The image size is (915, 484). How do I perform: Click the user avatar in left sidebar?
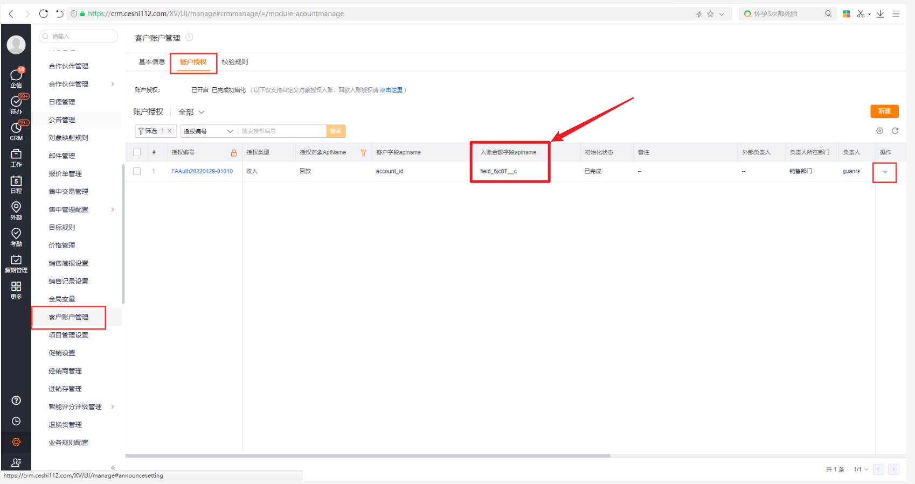point(16,45)
